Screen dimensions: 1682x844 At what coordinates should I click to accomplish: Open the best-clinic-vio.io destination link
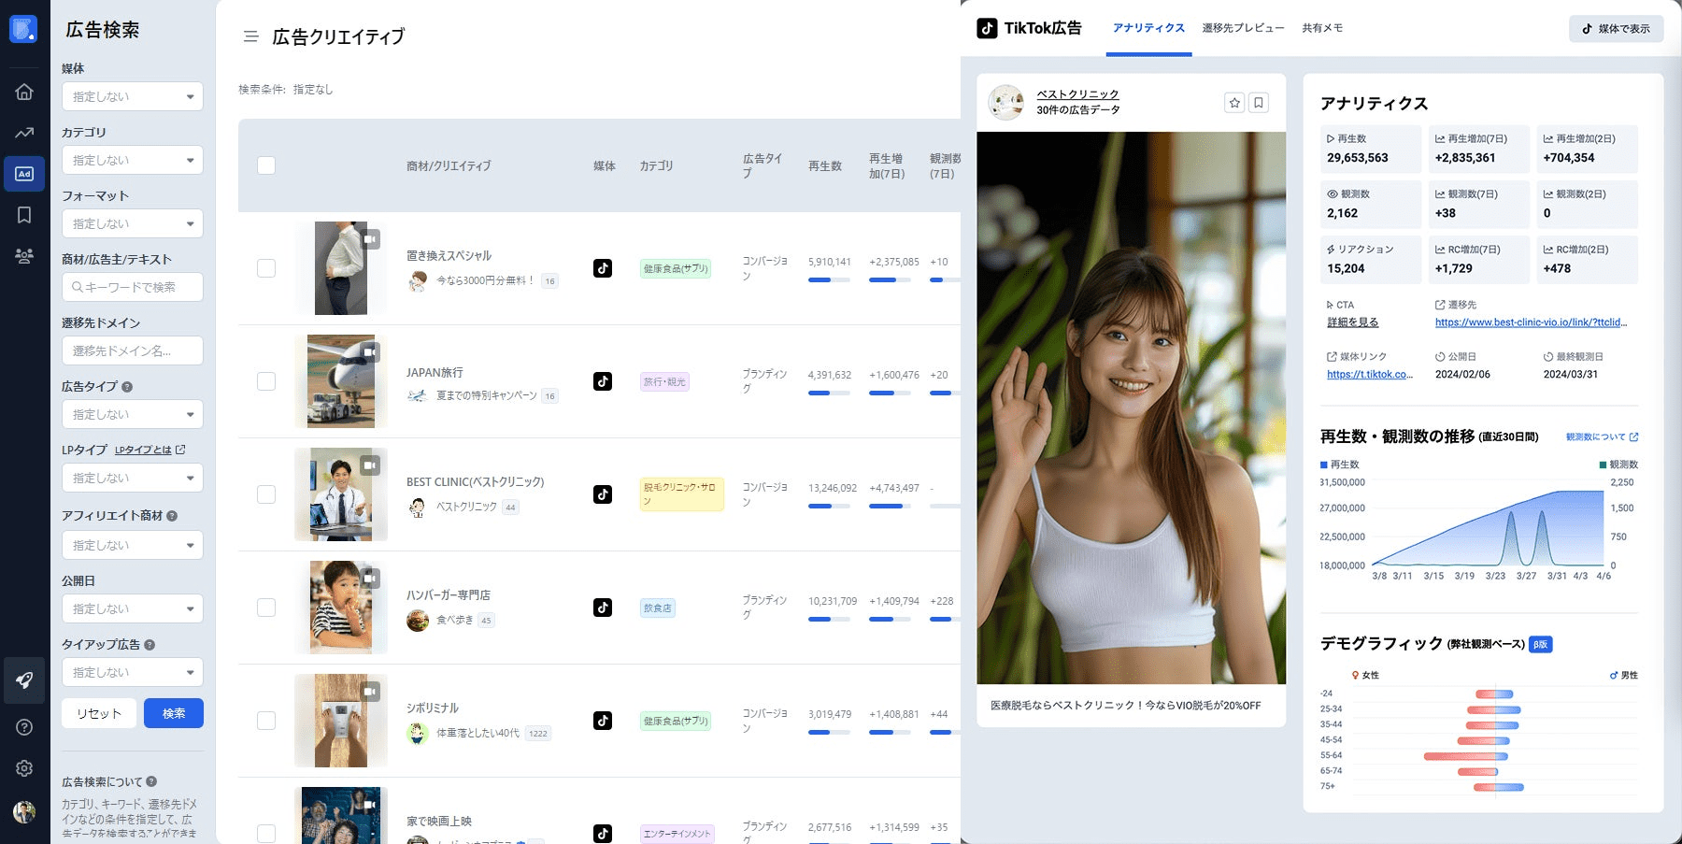click(1531, 322)
